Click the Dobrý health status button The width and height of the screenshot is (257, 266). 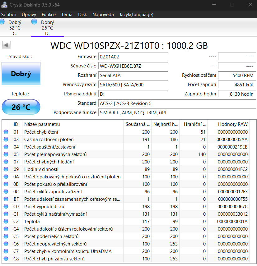21,74
